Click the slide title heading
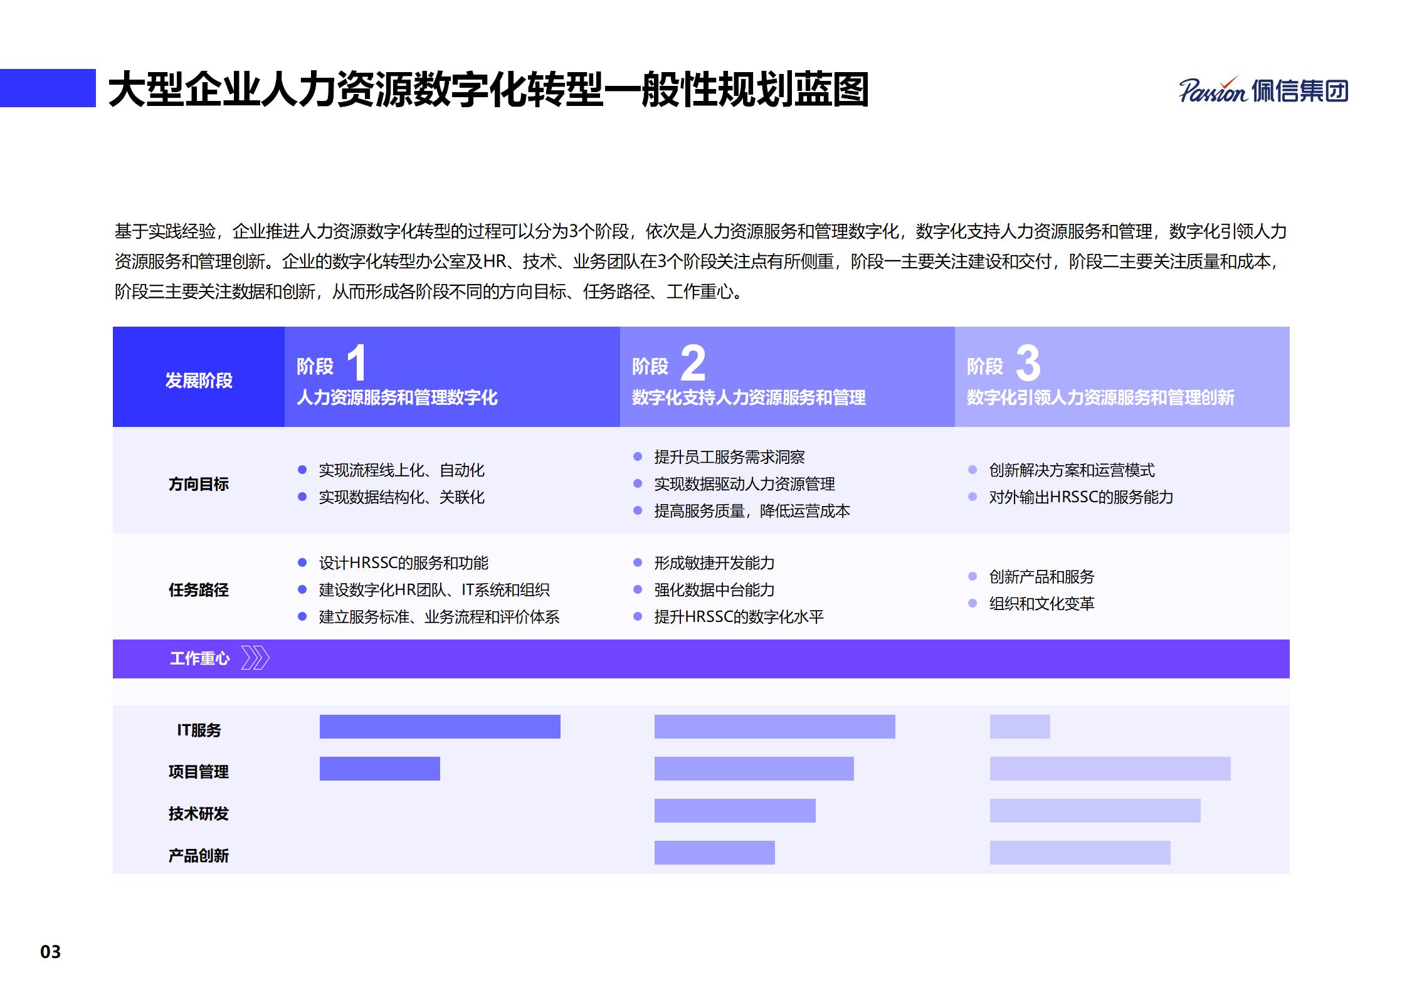The image size is (1407, 995). tap(488, 90)
